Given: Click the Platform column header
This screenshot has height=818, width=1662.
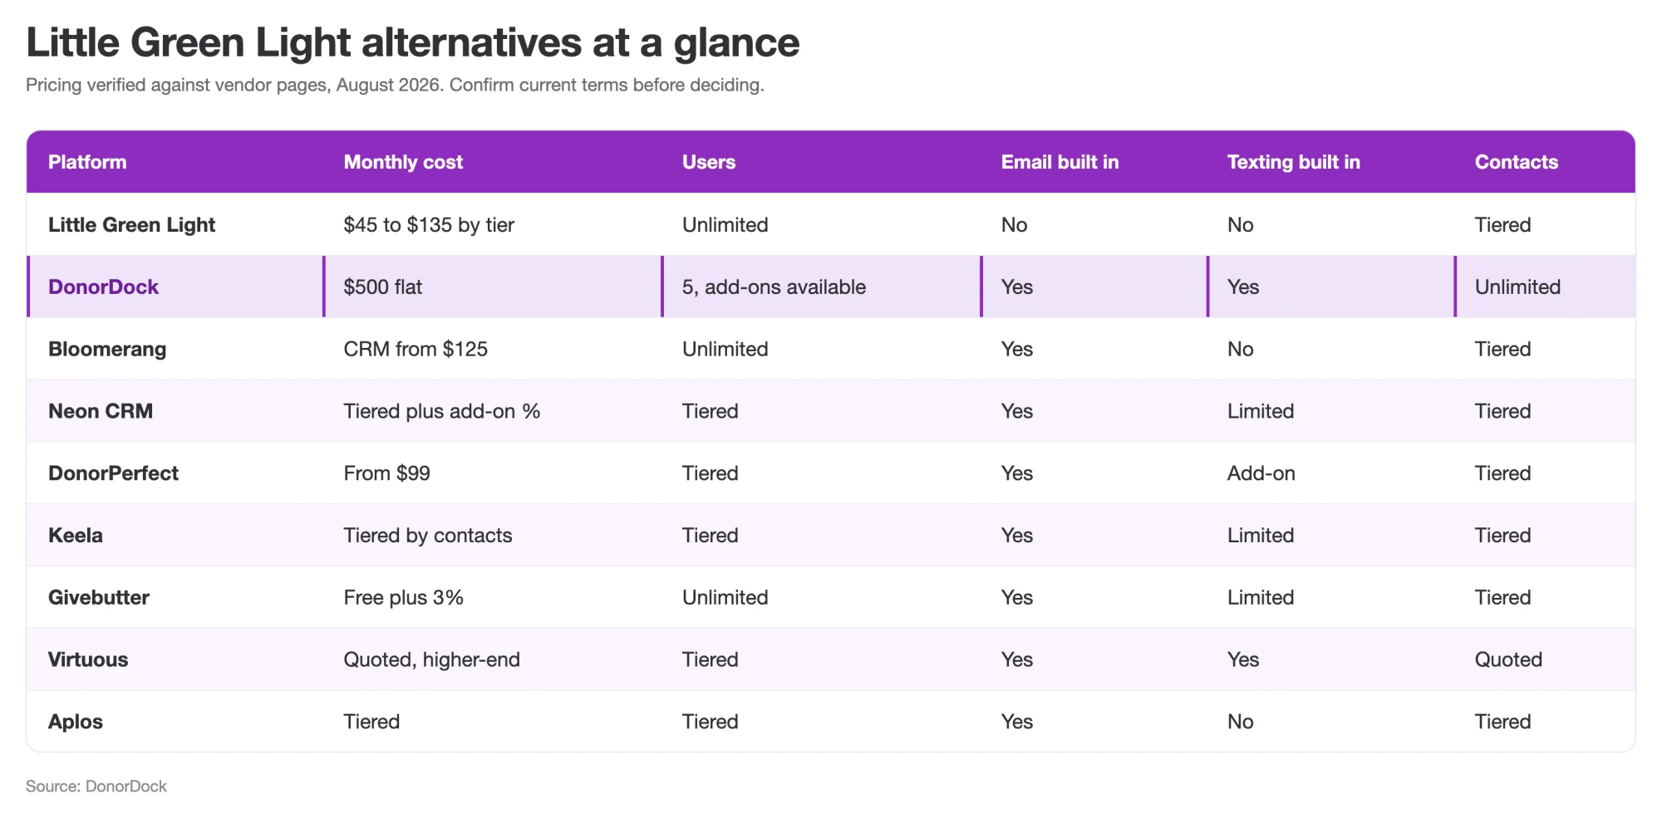Looking at the screenshot, I should 87,162.
